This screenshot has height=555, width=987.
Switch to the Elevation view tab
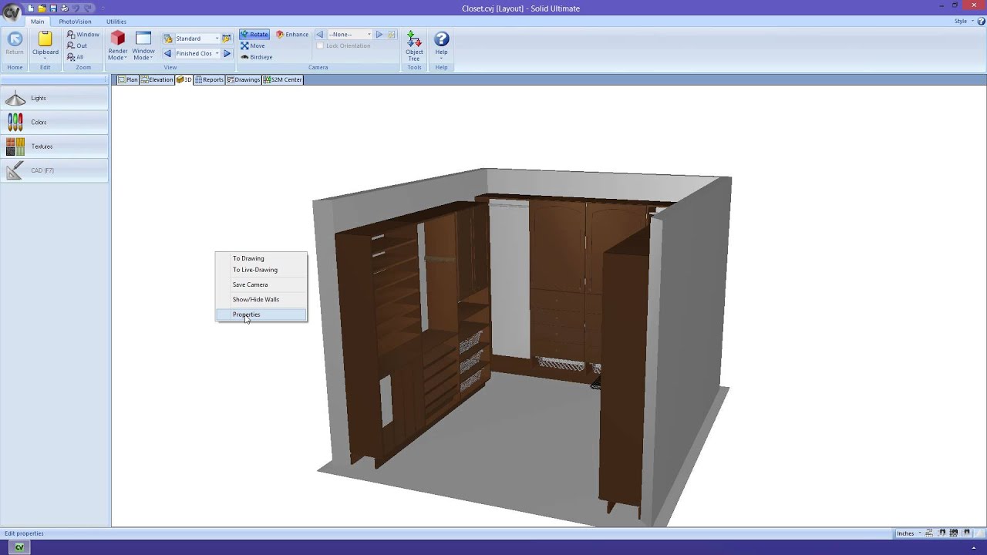coord(157,79)
